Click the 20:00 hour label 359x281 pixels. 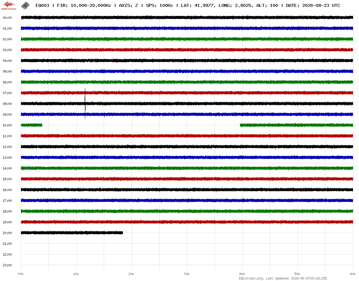(7, 233)
